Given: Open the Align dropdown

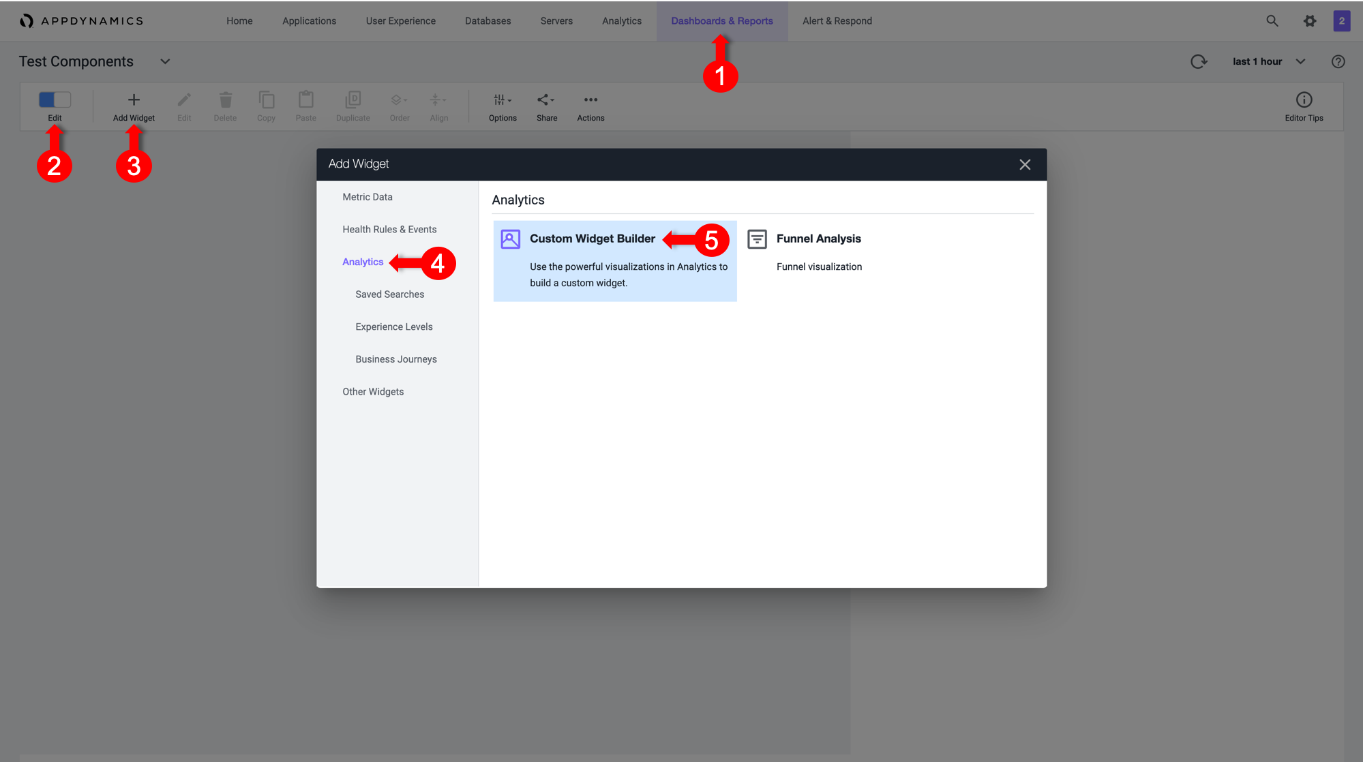Looking at the screenshot, I should (x=438, y=107).
